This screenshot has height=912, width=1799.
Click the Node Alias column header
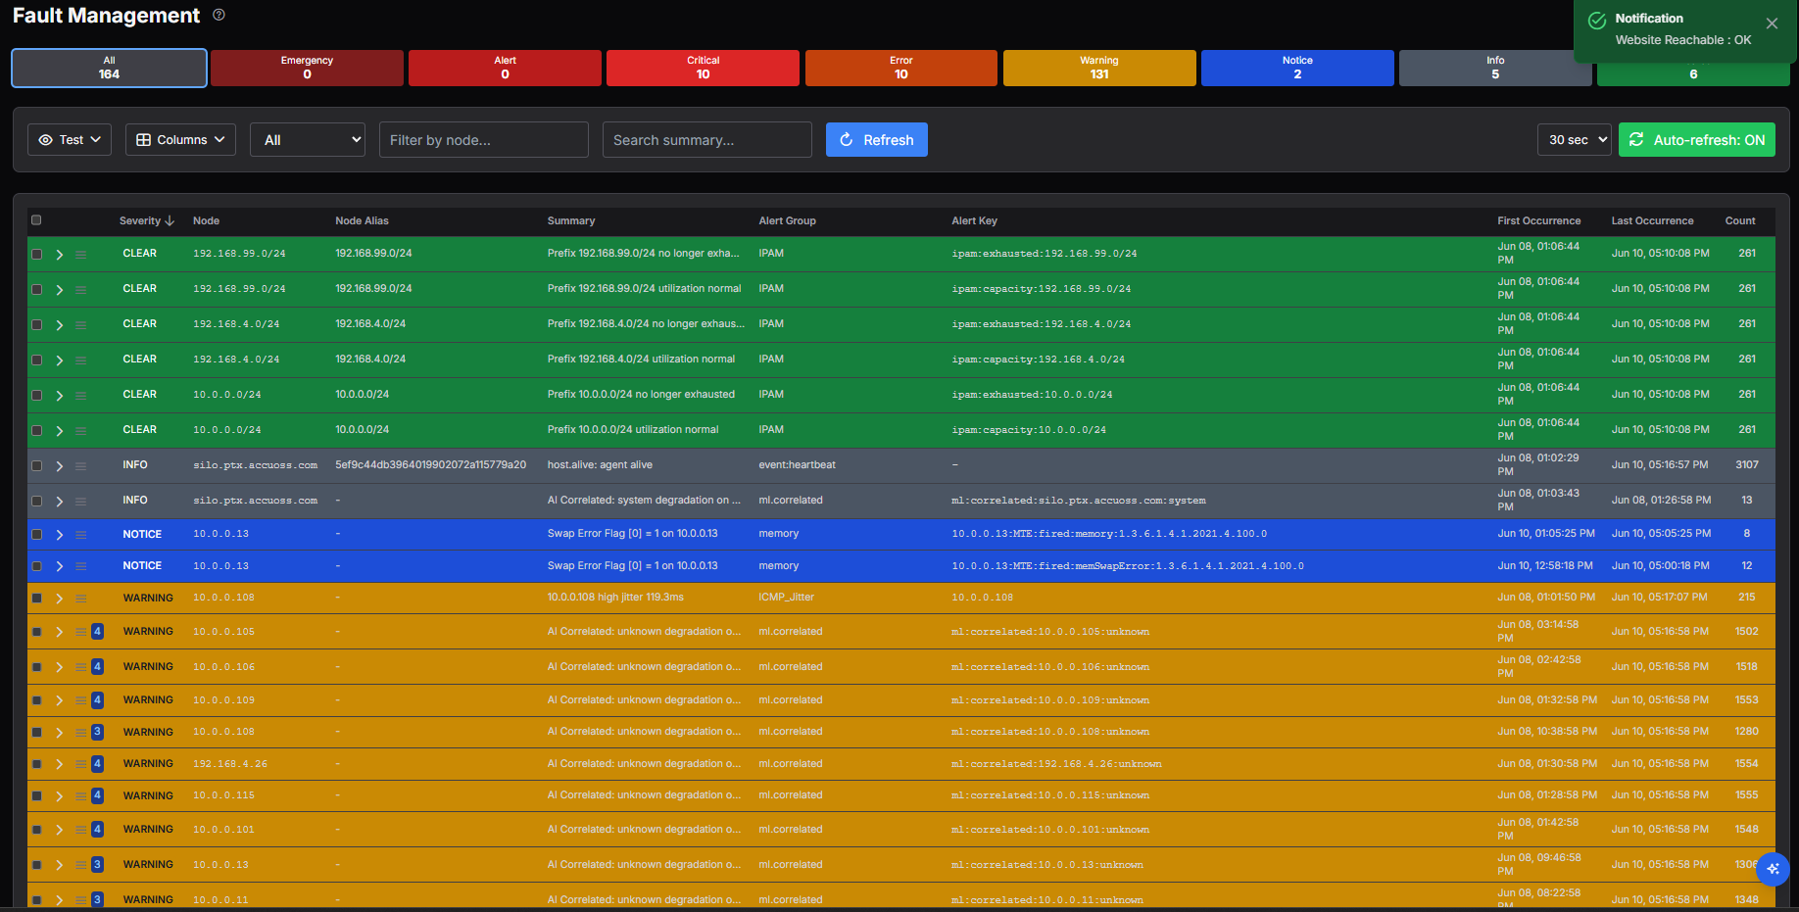pos(362,221)
